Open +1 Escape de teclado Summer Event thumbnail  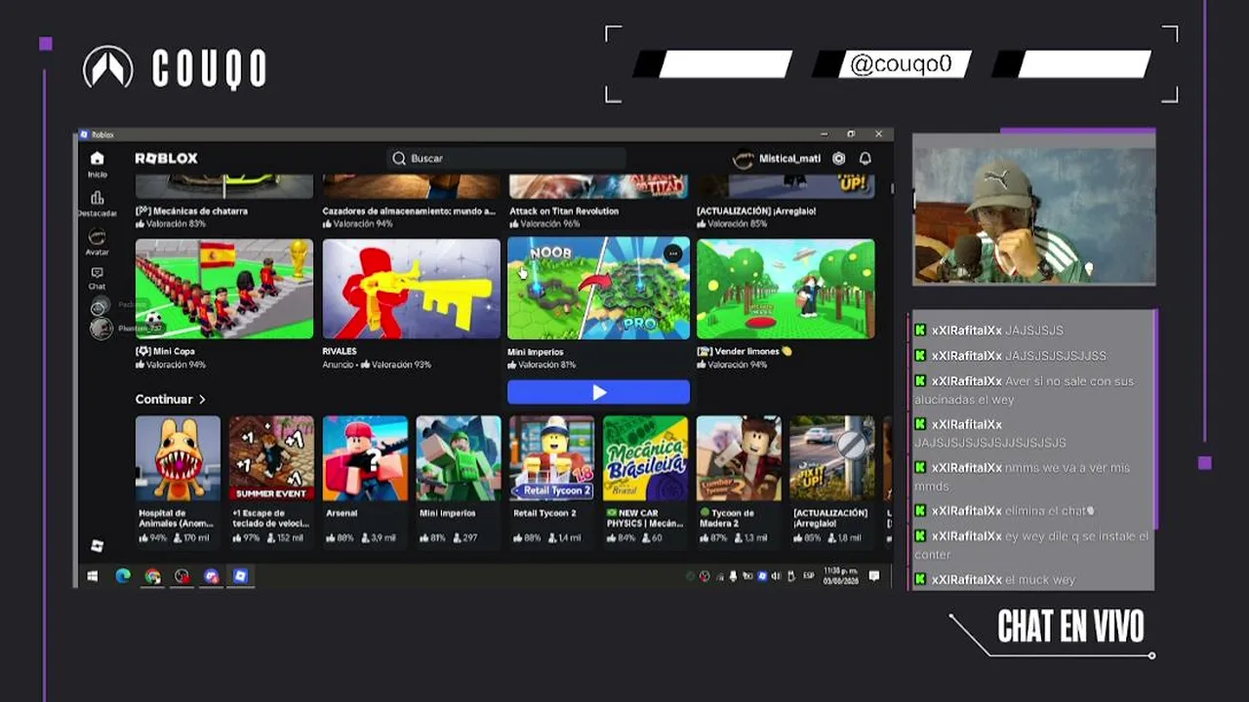click(271, 458)
